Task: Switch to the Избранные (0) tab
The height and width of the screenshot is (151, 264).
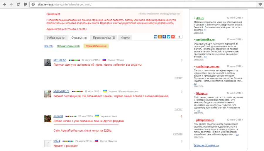Action: point(56,38)
